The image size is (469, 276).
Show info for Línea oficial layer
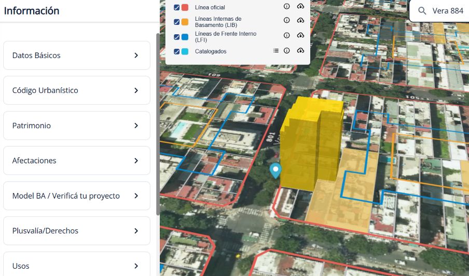(286, 6)
